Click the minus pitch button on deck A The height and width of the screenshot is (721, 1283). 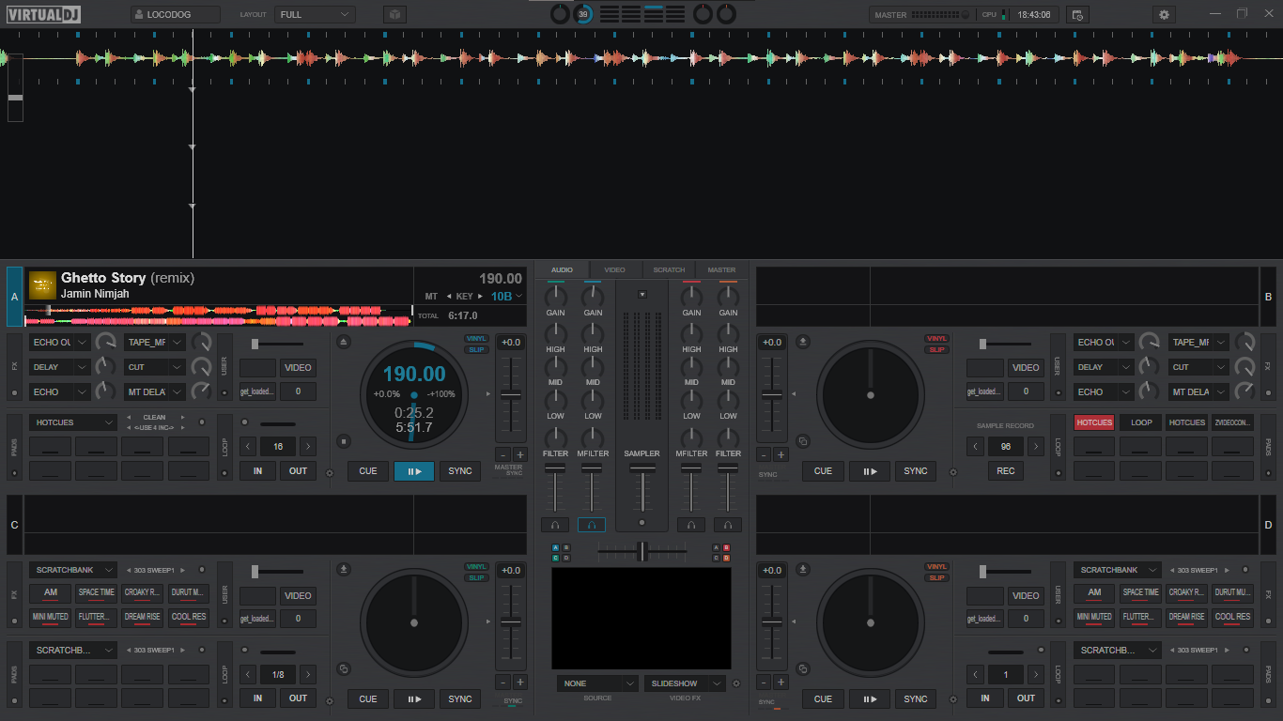[x=502, y=454]
